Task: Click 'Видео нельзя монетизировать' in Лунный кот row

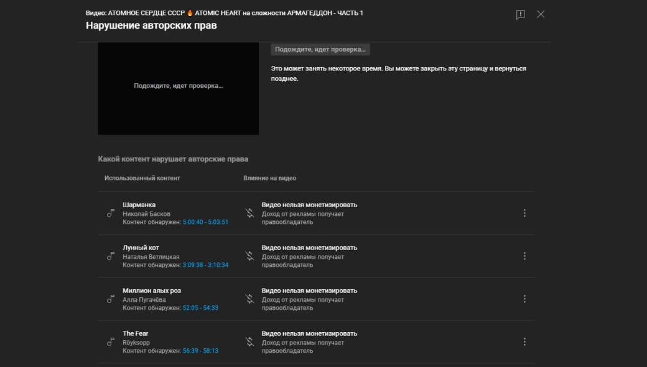Action: 309,248
